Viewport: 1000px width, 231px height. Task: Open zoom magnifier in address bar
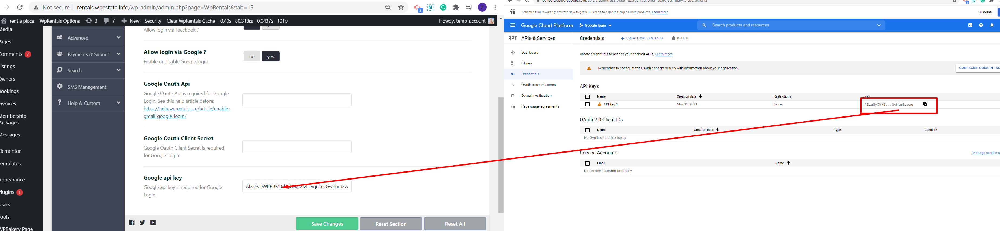[x=388, y=7]
